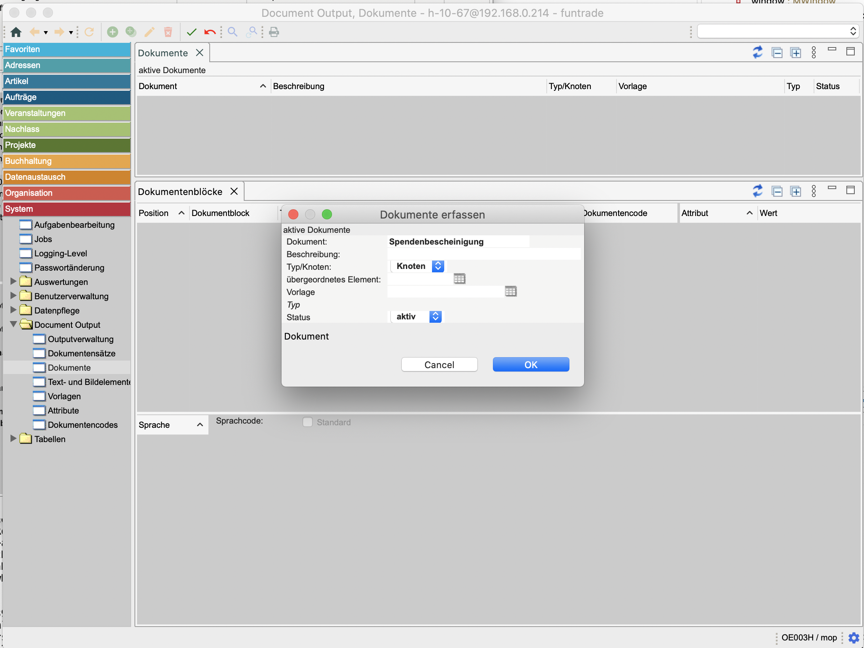The image size is (864, 648).
Task: Click the red undo arrow icon
Action: click(210, 32)
